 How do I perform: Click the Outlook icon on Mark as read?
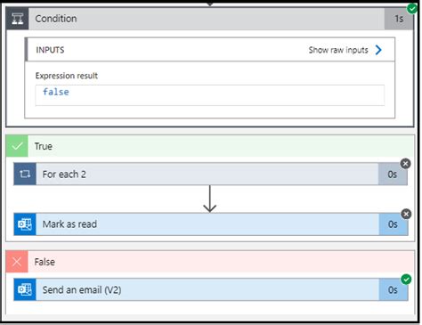25,224
